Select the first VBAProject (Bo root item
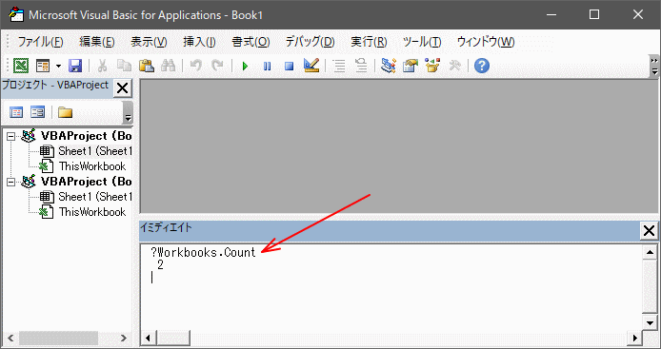 coord(86,136)
